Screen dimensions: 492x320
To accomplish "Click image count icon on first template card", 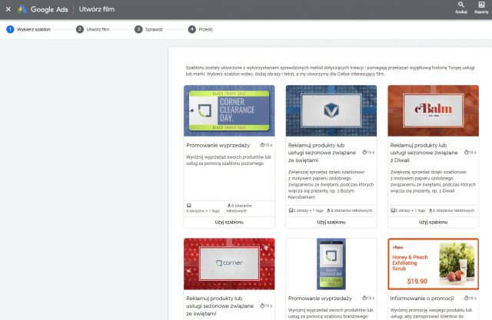I will [189, 205].
